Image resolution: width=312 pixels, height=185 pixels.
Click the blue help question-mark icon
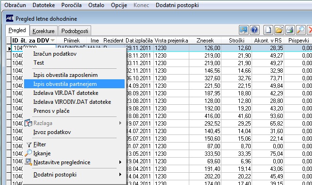254,30
